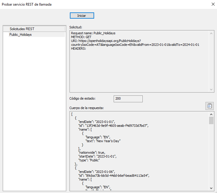217x193 pixels.
Task: Click the Solicitudes REST column header
Action: tap(34, 29)
